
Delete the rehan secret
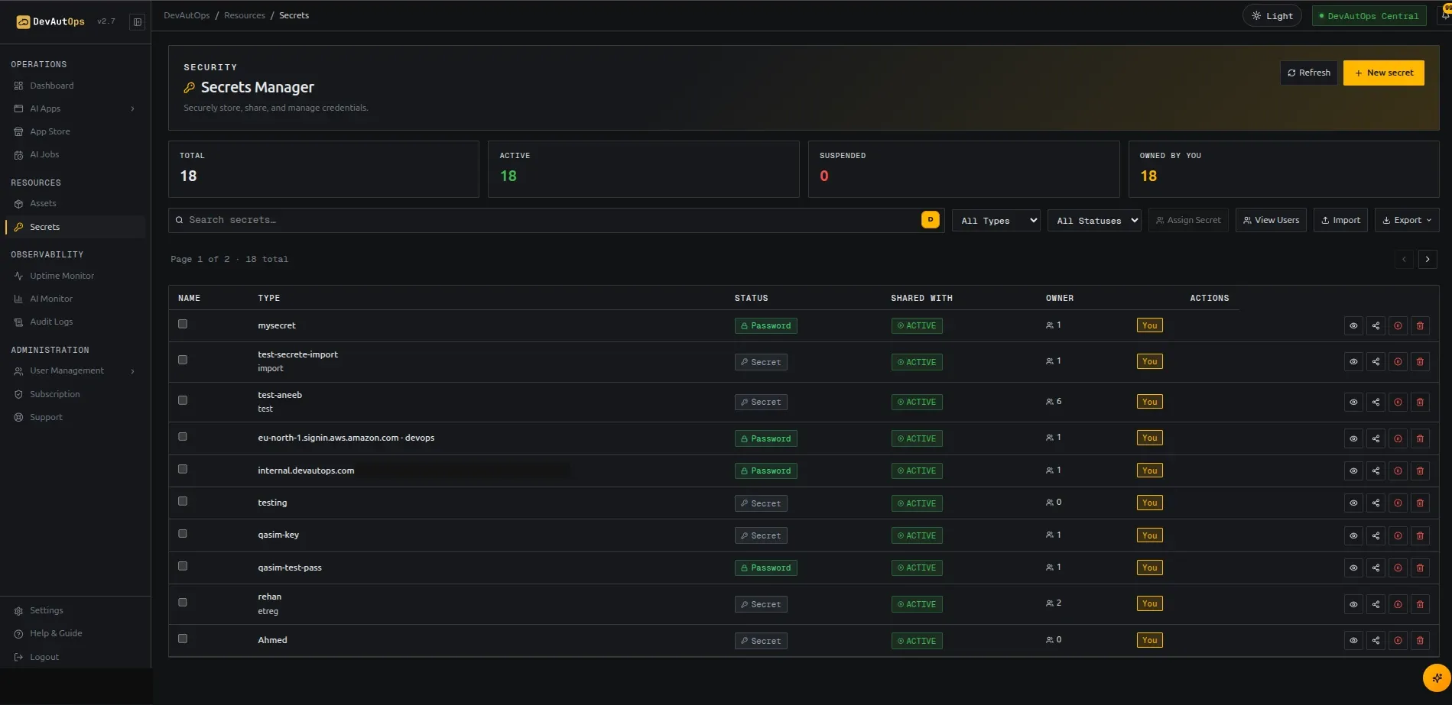1420,604
